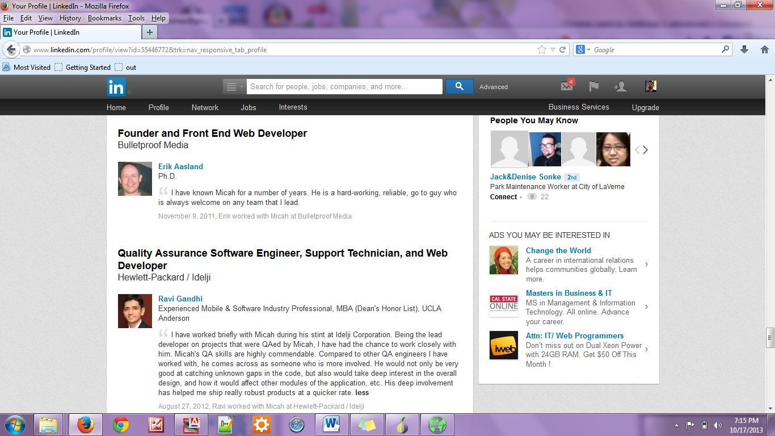Click the LinkedIn people search input field
Screen dimensions: 775x436
pyautogui.click(x=344, y=86)
